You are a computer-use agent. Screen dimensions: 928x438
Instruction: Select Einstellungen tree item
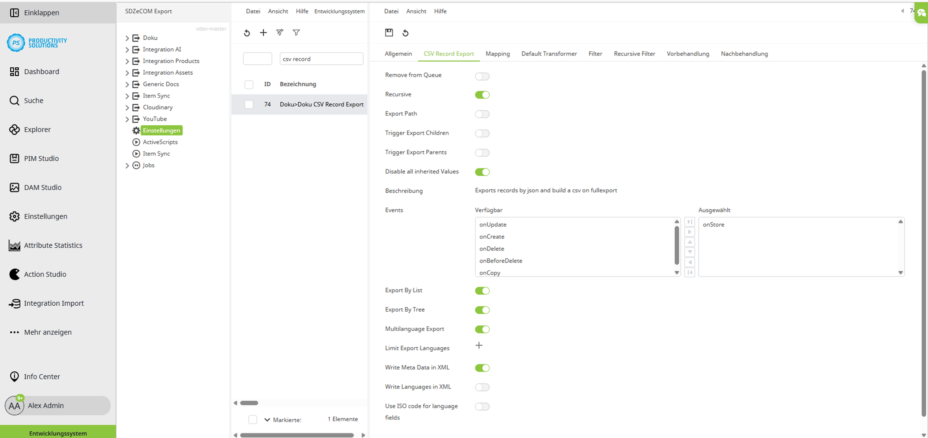coord(161,130)
